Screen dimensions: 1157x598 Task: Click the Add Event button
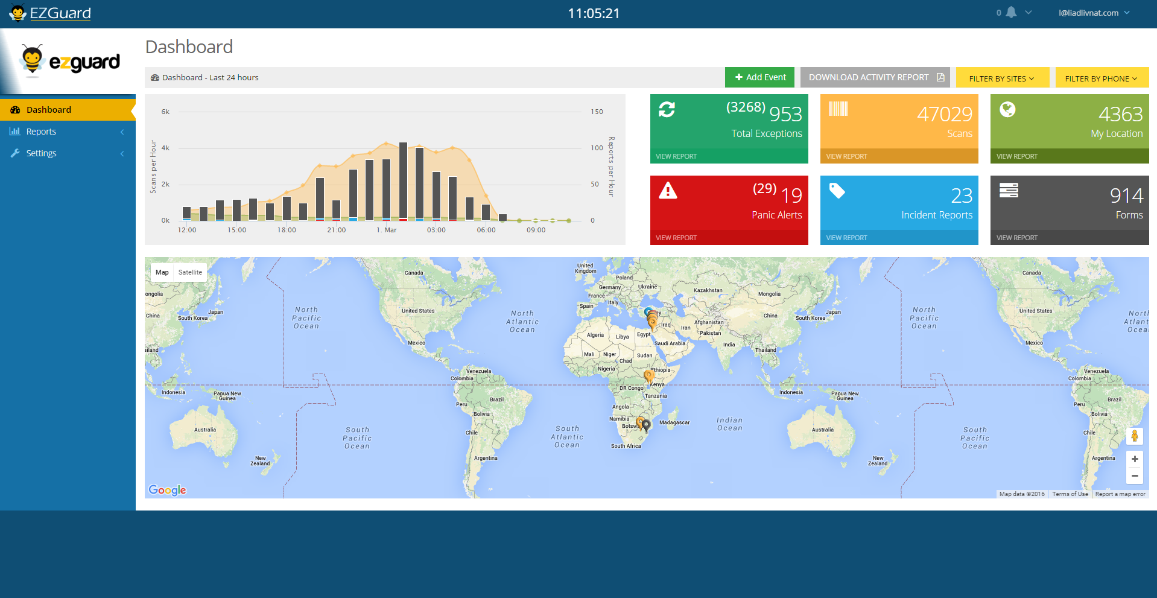coord(759,77)
